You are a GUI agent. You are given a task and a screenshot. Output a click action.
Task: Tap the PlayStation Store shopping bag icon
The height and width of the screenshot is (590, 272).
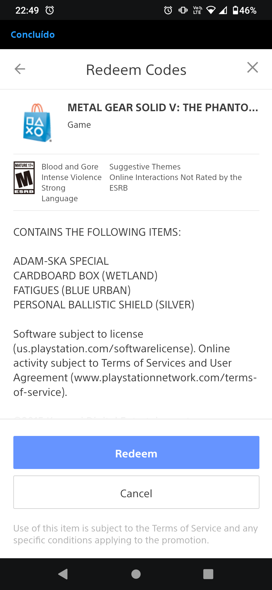tap(37, 123)
